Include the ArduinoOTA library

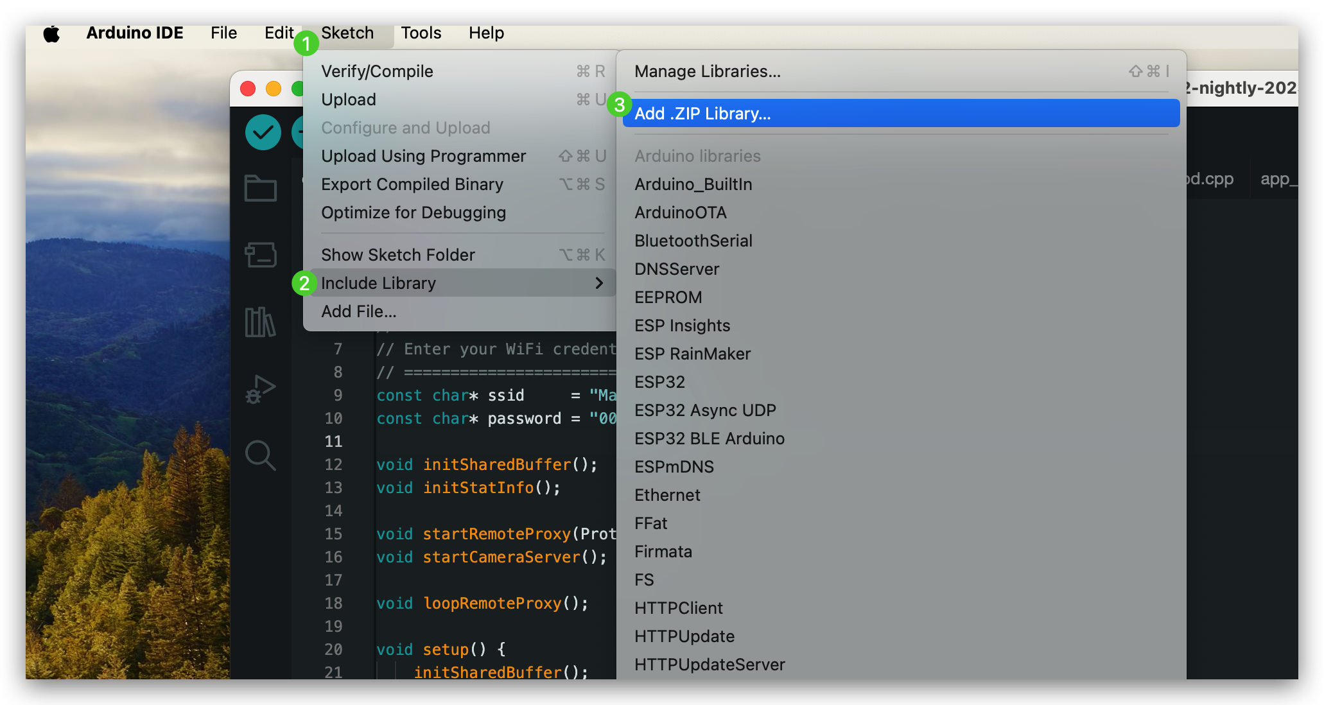(x=901, y=213)
